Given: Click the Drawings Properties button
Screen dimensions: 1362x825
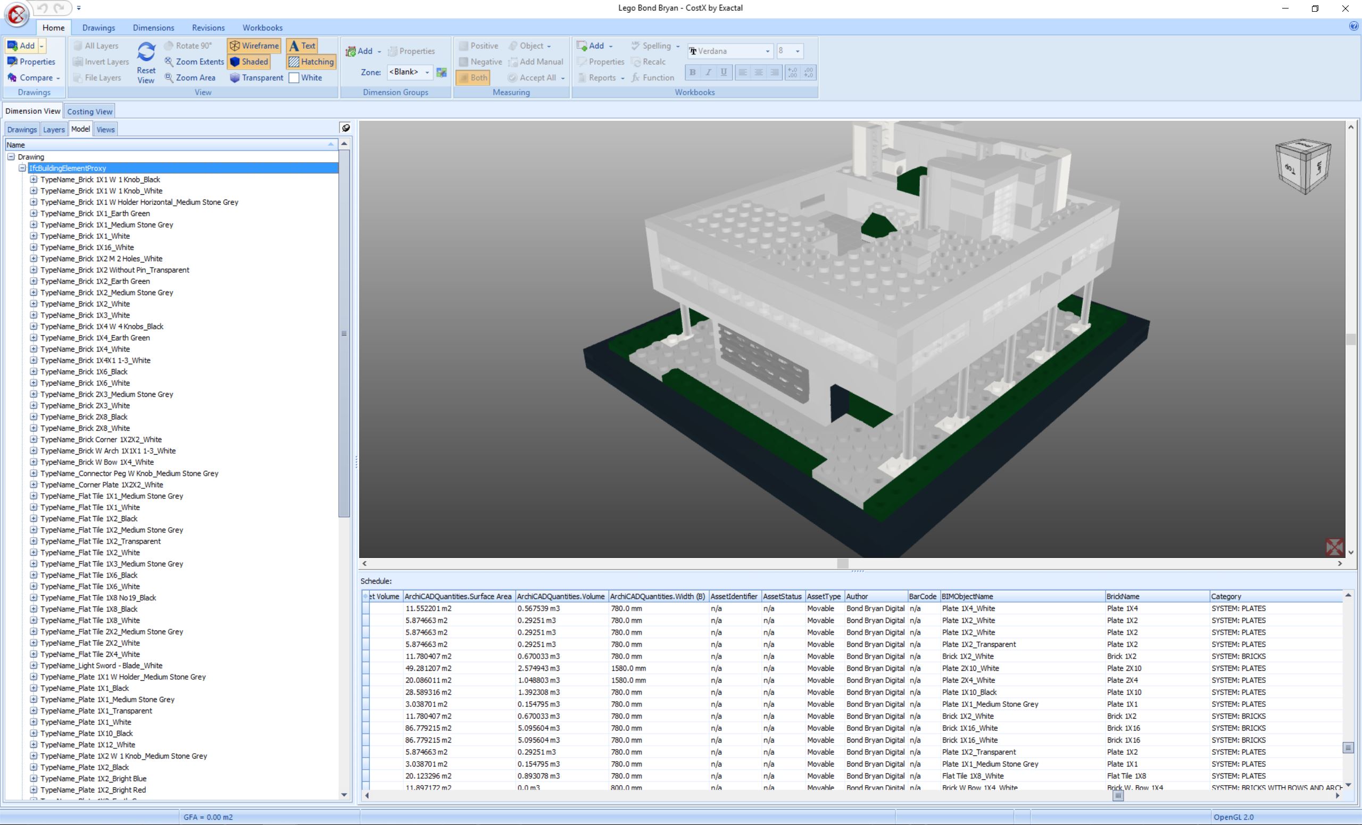Looking at the screenshot, I should point(31,62).
